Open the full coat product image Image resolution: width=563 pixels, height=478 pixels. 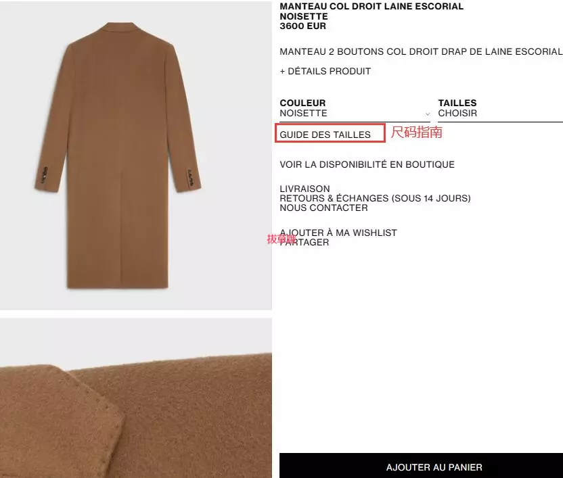[x=136, y=155]
